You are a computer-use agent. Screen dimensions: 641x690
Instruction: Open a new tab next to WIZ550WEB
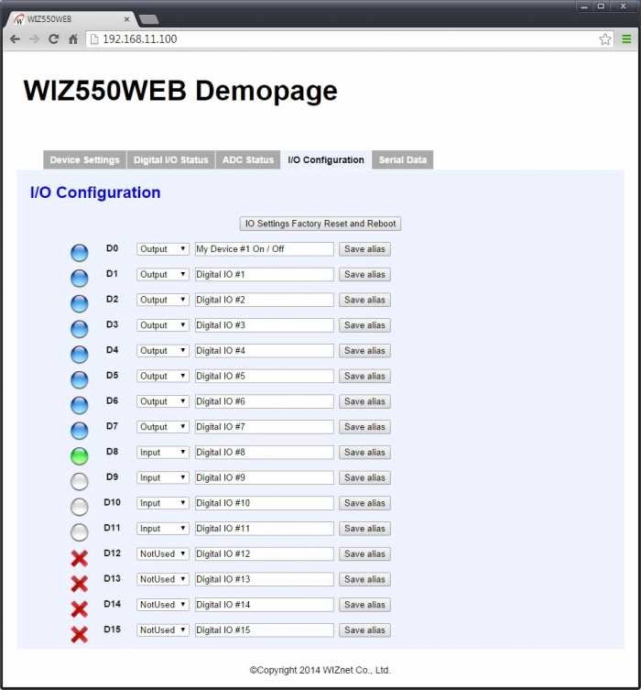coord(148,19)
